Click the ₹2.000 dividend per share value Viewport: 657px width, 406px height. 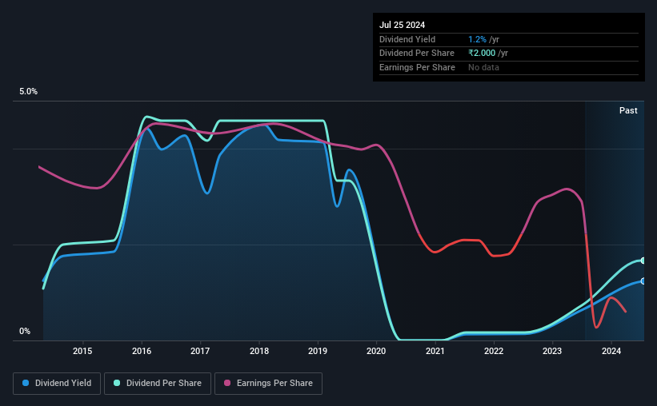(482, 54)
